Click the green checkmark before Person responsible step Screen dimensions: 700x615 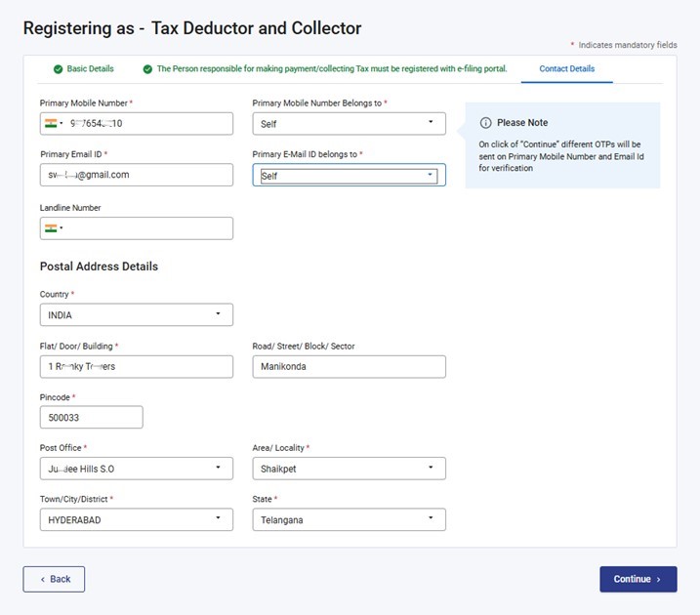[x=147, y=69]
